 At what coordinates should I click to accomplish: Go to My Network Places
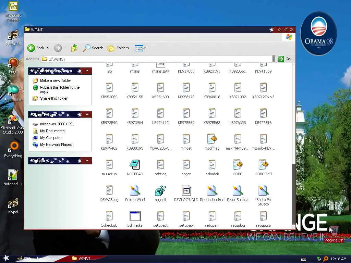pyautogui.click(x=56, y=145)
